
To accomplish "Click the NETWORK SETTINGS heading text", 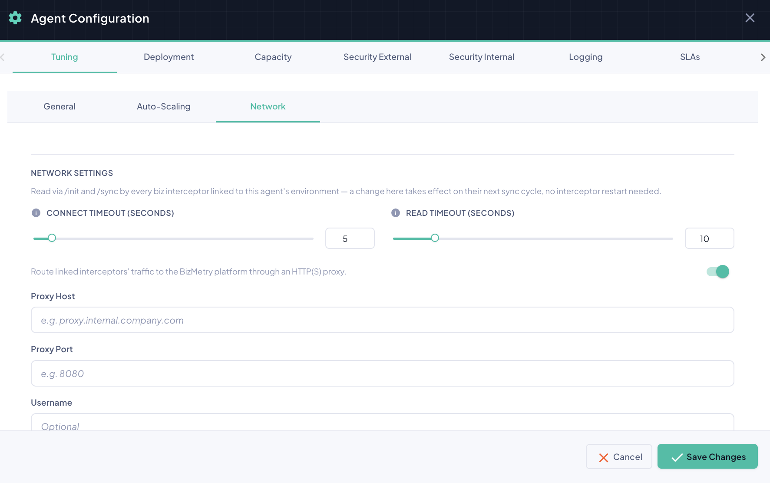I will click(72, 173).
